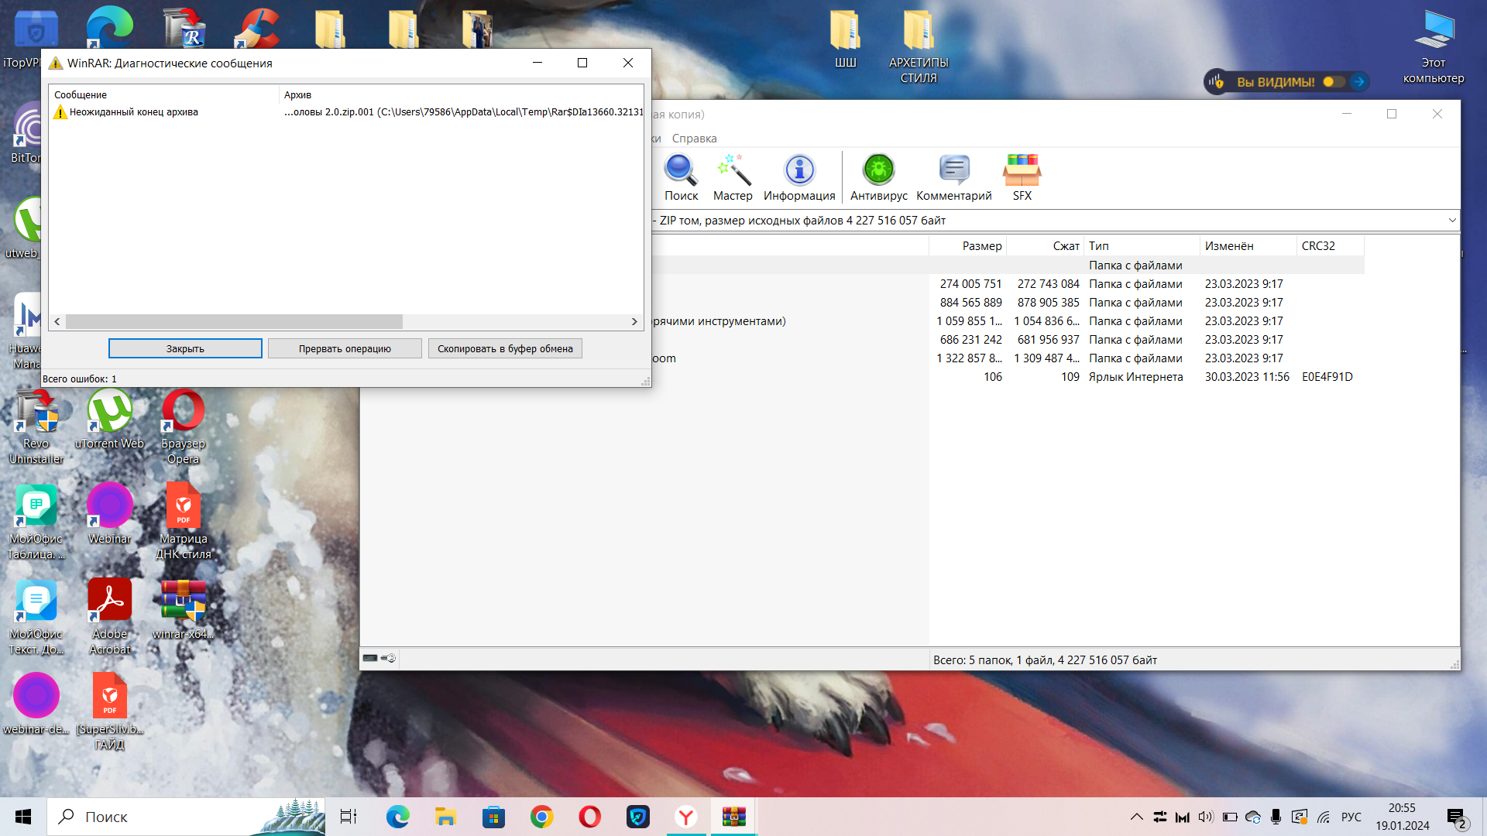Click Прервать операцию button
Image resolution: width=1487 pixels, height=836 pixels.
pos(345,349)
